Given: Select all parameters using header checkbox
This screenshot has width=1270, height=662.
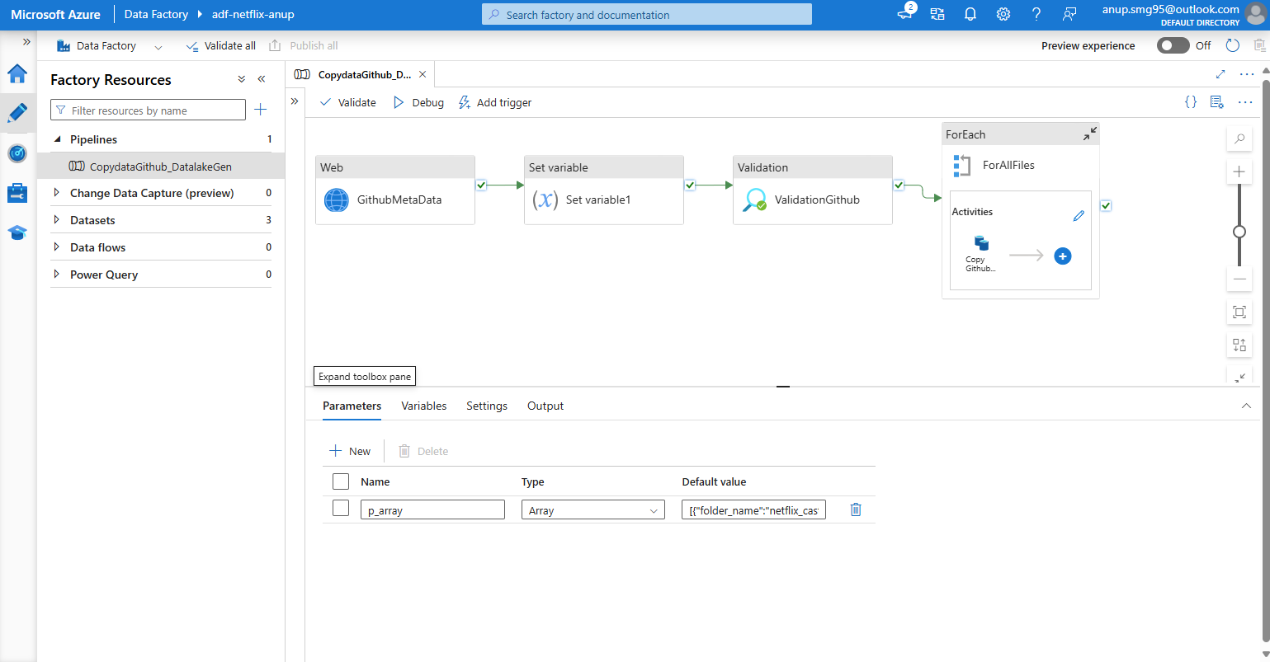Looking at the screenshot, I should click(x=340, y=481).
